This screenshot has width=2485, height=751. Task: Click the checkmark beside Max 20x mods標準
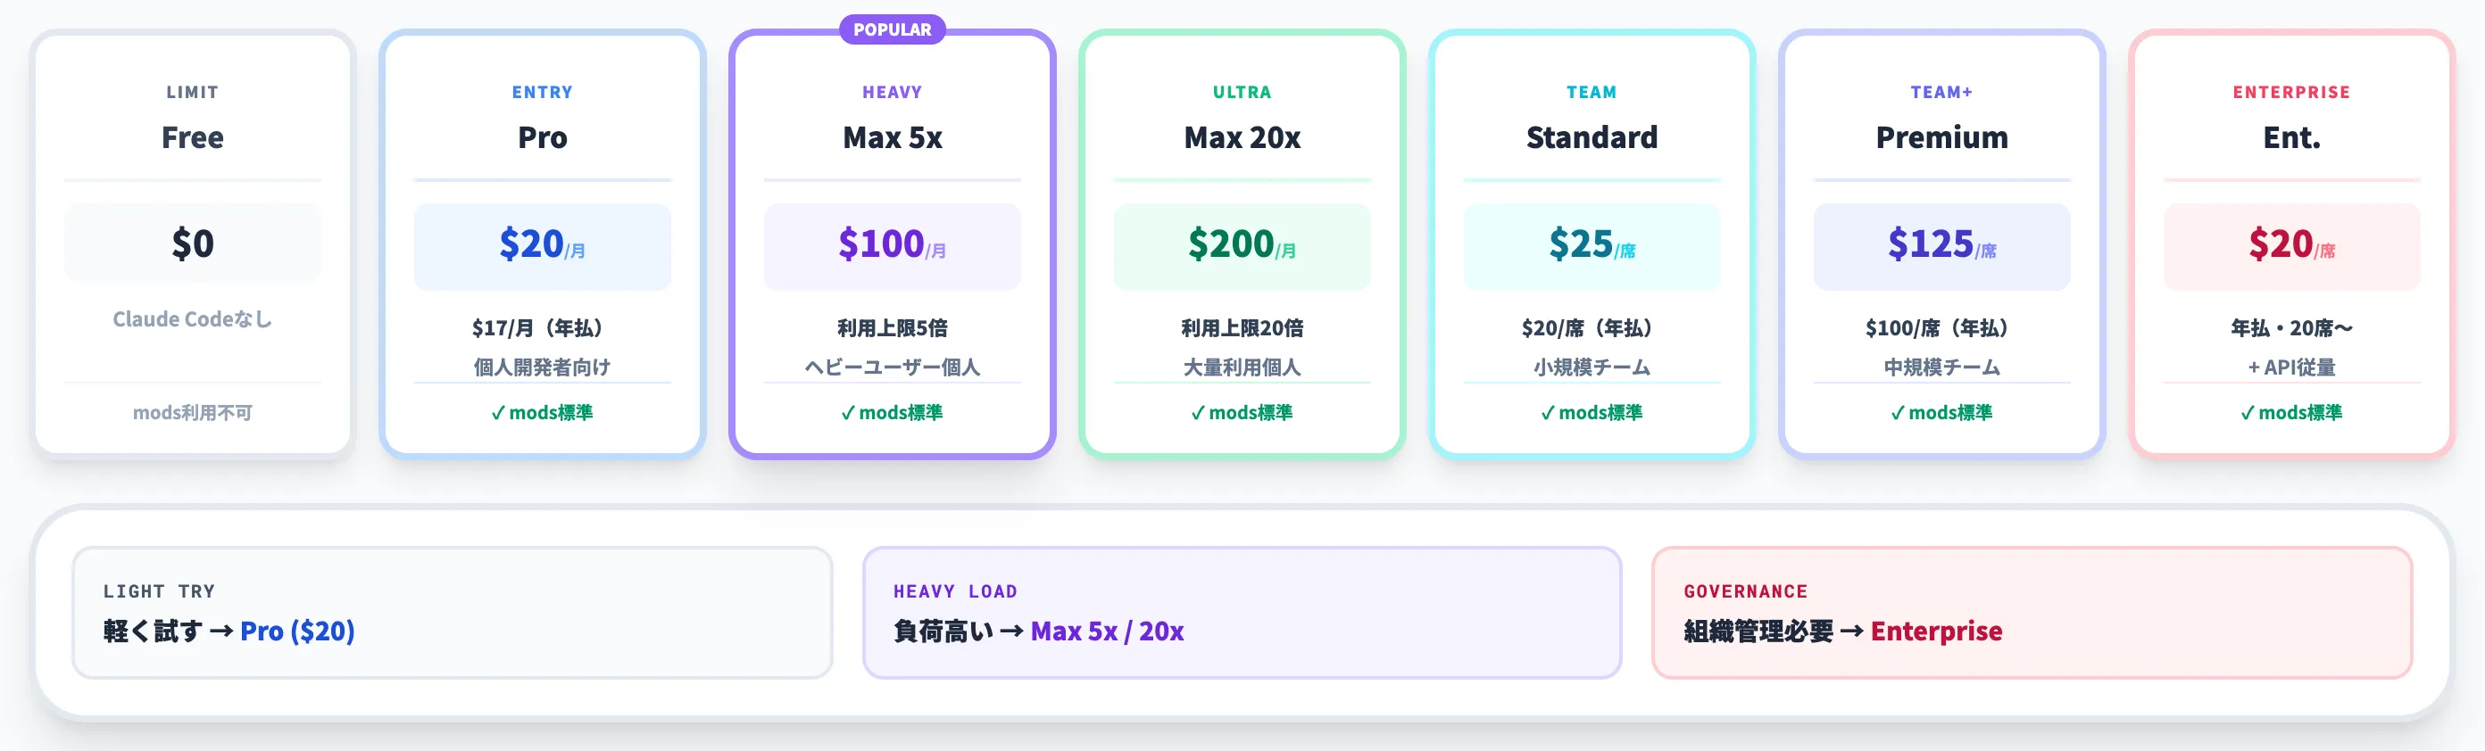click(x=1197, y=413)
